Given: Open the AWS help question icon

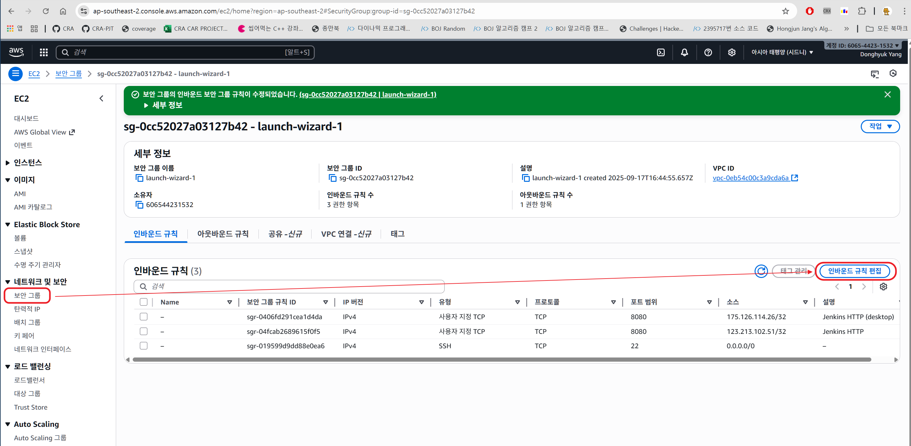Looking at the screenshot, I should [x=708, y=52].
